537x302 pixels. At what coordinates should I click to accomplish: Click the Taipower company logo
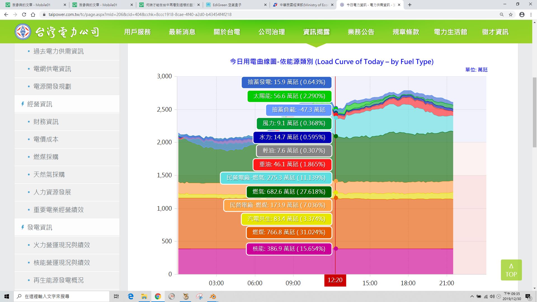coord(57,32)
